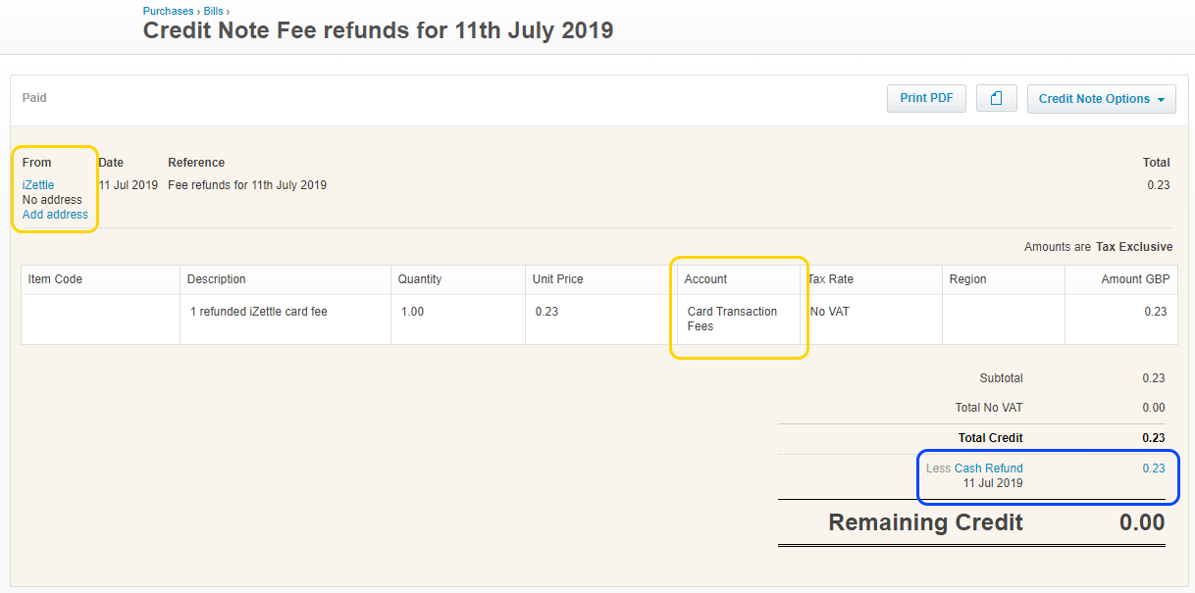Click the Quantity column header

click(x=420, y=279)
